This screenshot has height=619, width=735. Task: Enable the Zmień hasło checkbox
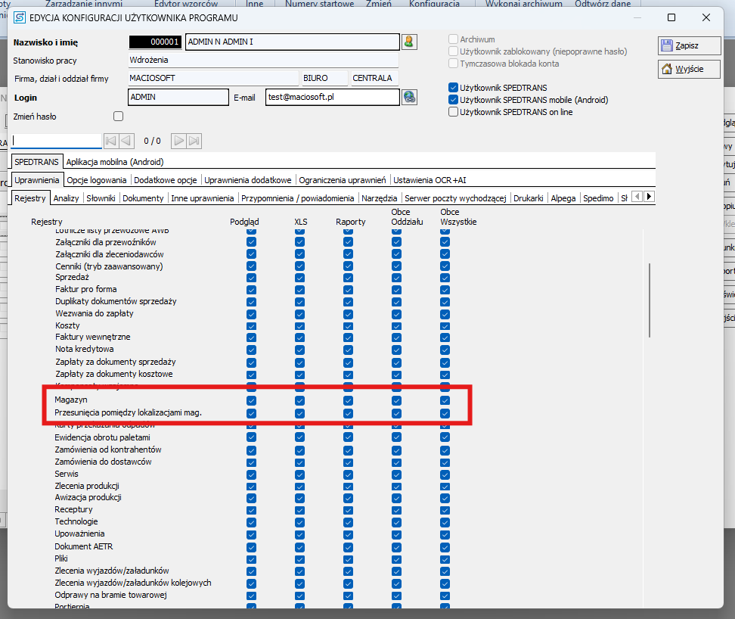[x=118, y=117]
